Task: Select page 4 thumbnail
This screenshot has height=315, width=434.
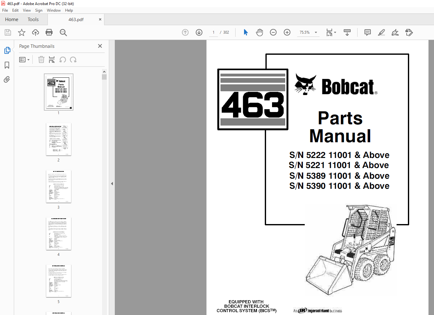Action: [58, 234]
